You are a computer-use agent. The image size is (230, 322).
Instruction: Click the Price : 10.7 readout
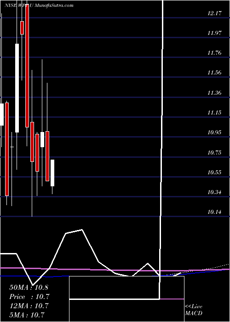pos(29,297)
